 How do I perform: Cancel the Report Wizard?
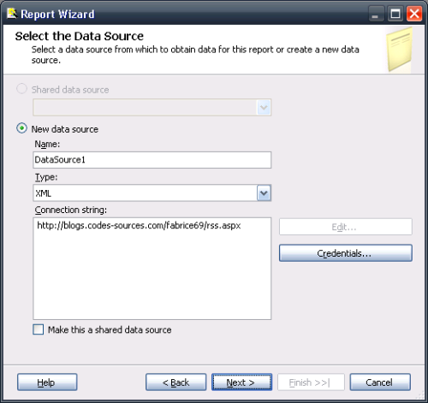(380, 382)
